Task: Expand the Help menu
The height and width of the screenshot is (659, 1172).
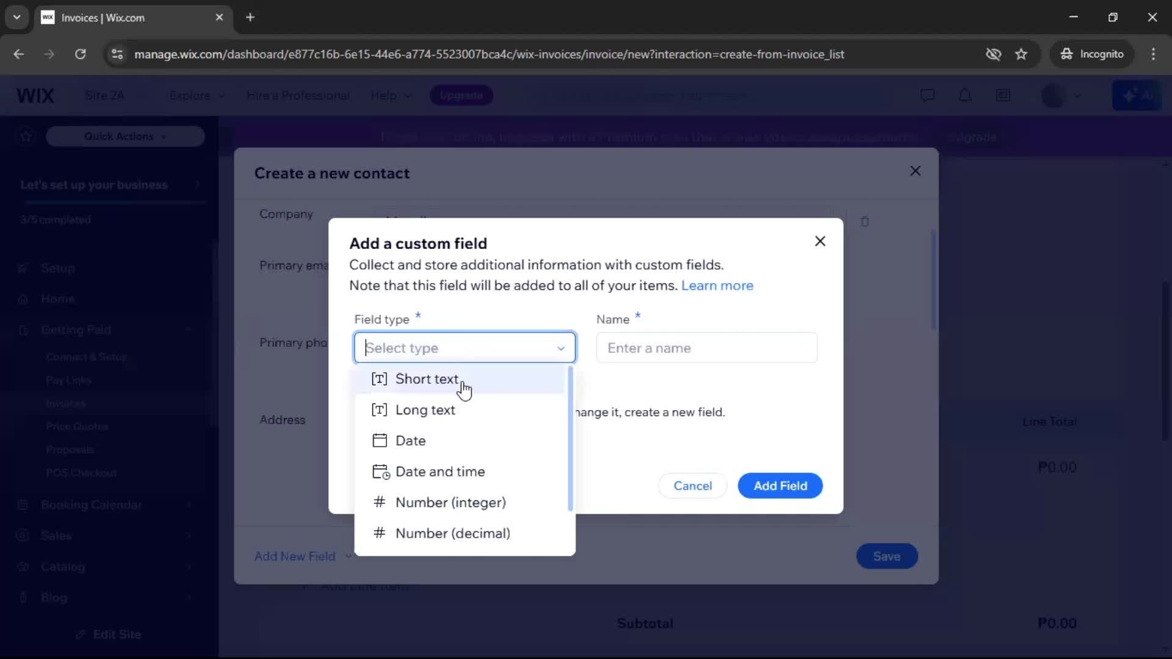Action: [391, 96]
